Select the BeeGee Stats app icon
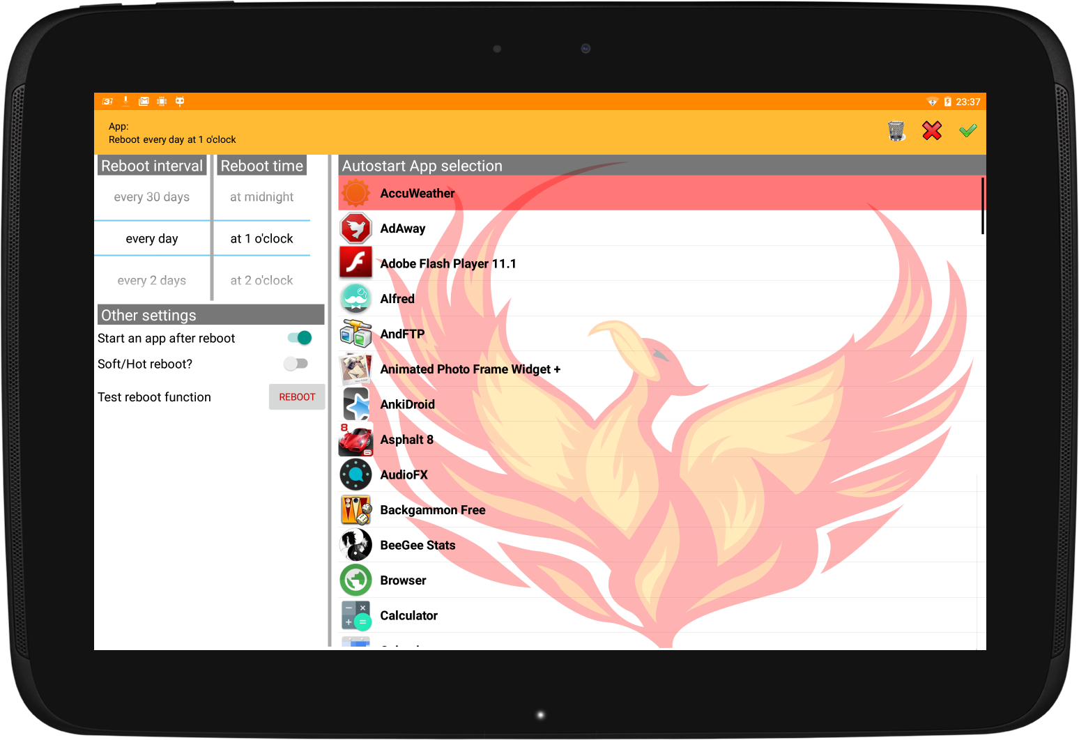1079x740 pixels. pos(356,545)
